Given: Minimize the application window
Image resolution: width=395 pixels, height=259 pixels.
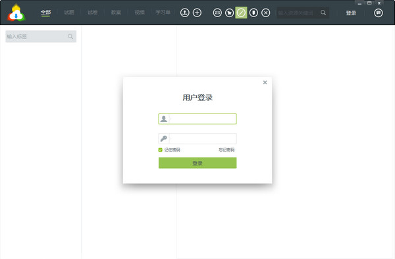Looking at the screenshot, I should (x=359, y=3).
